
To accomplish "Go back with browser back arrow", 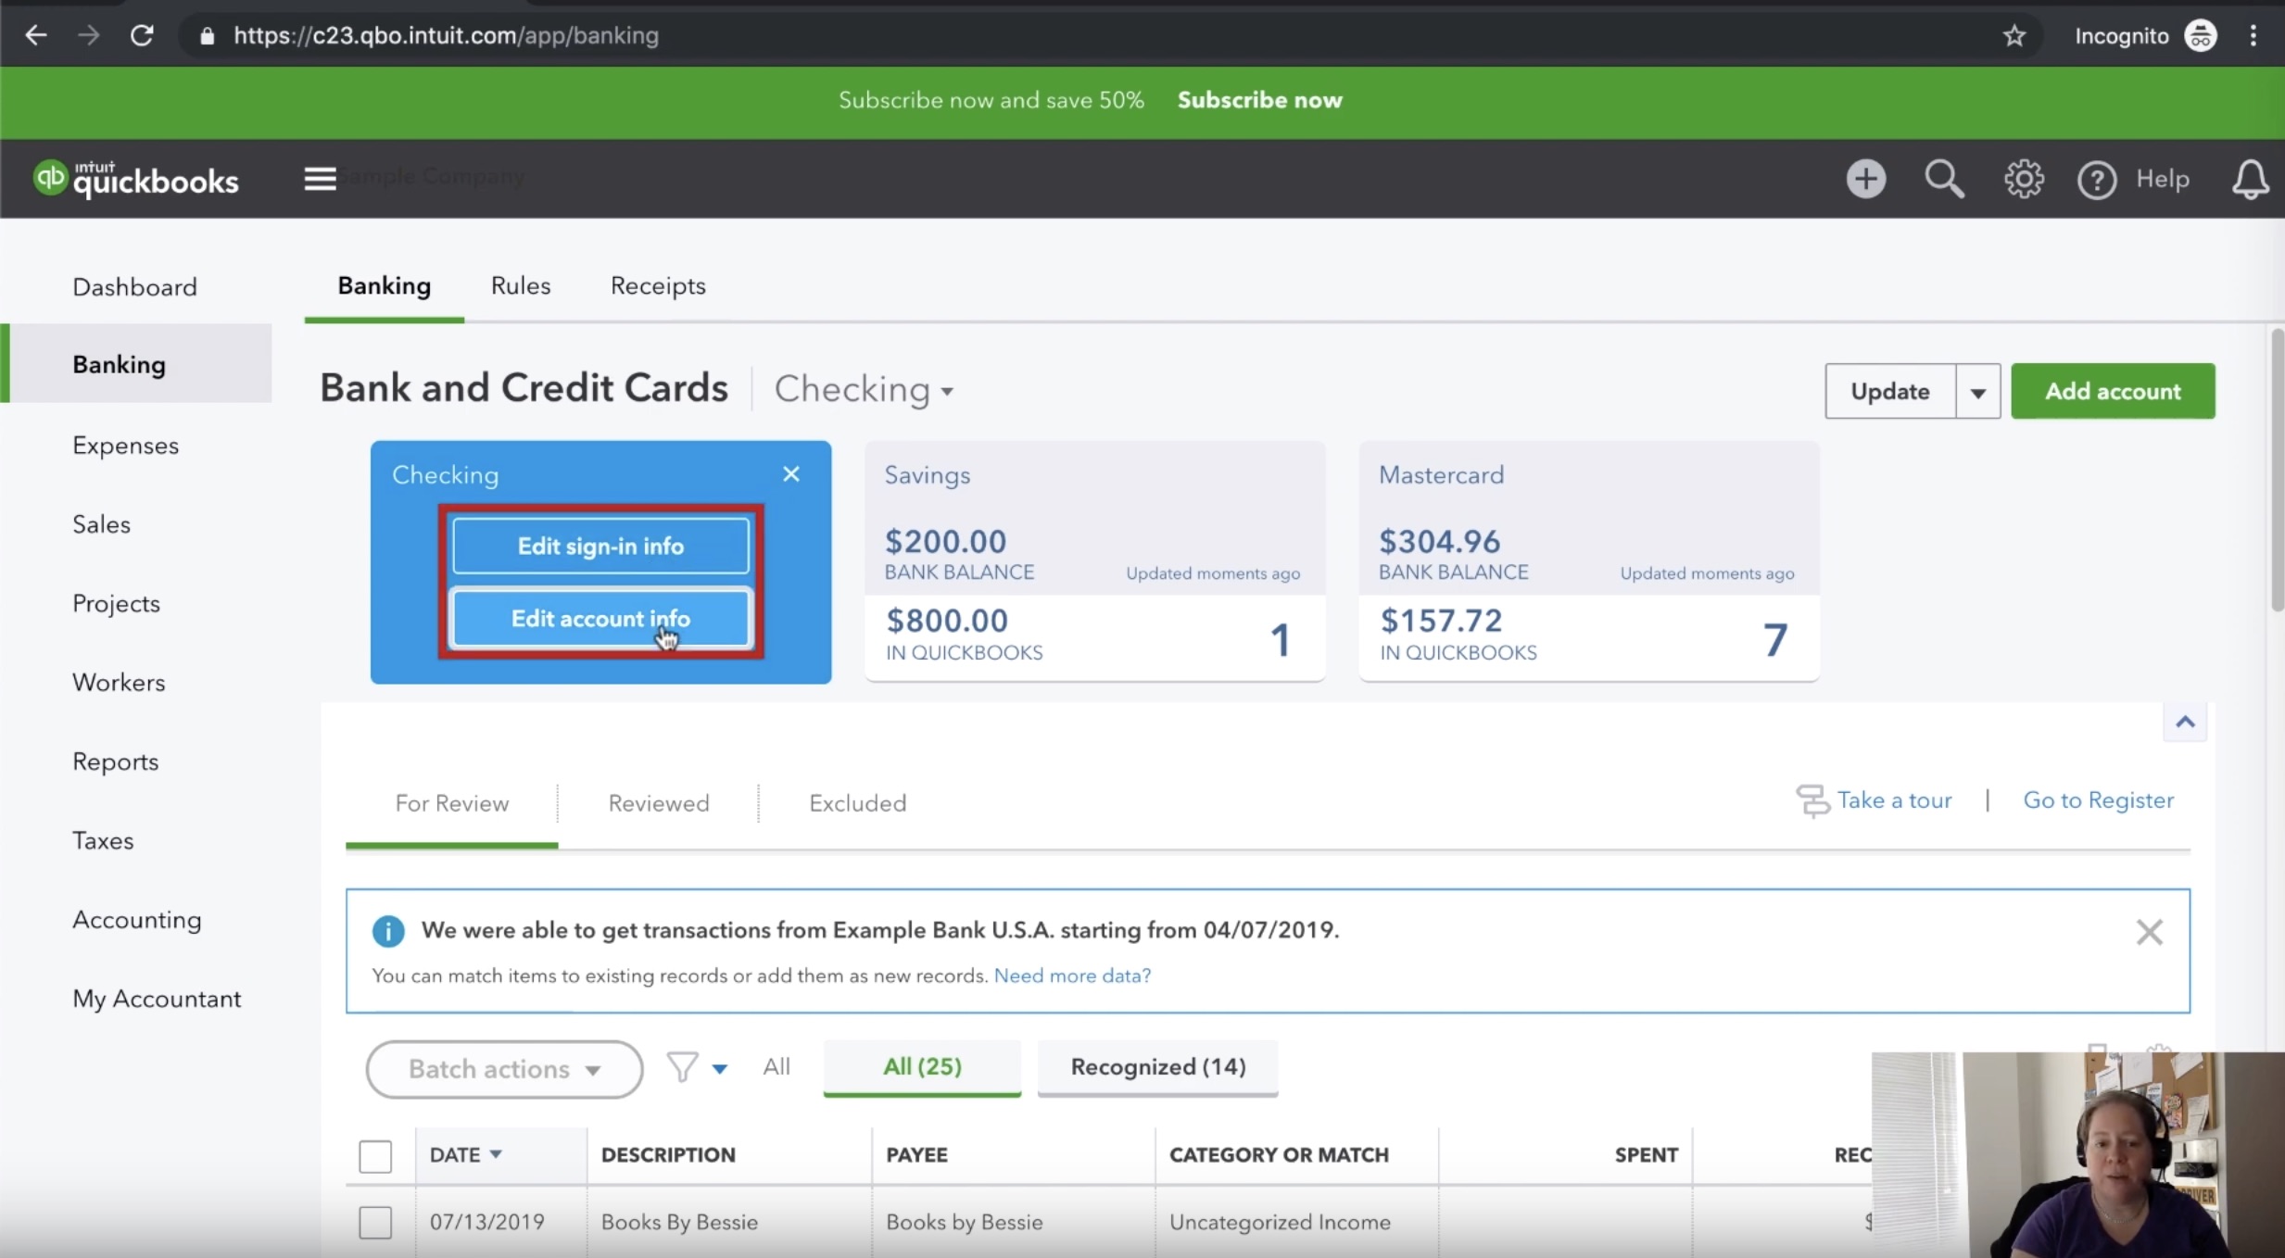I will (x=35, y=35).
